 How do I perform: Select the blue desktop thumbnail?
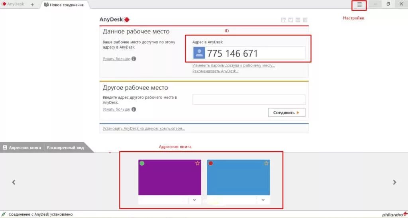coord(238,177)
